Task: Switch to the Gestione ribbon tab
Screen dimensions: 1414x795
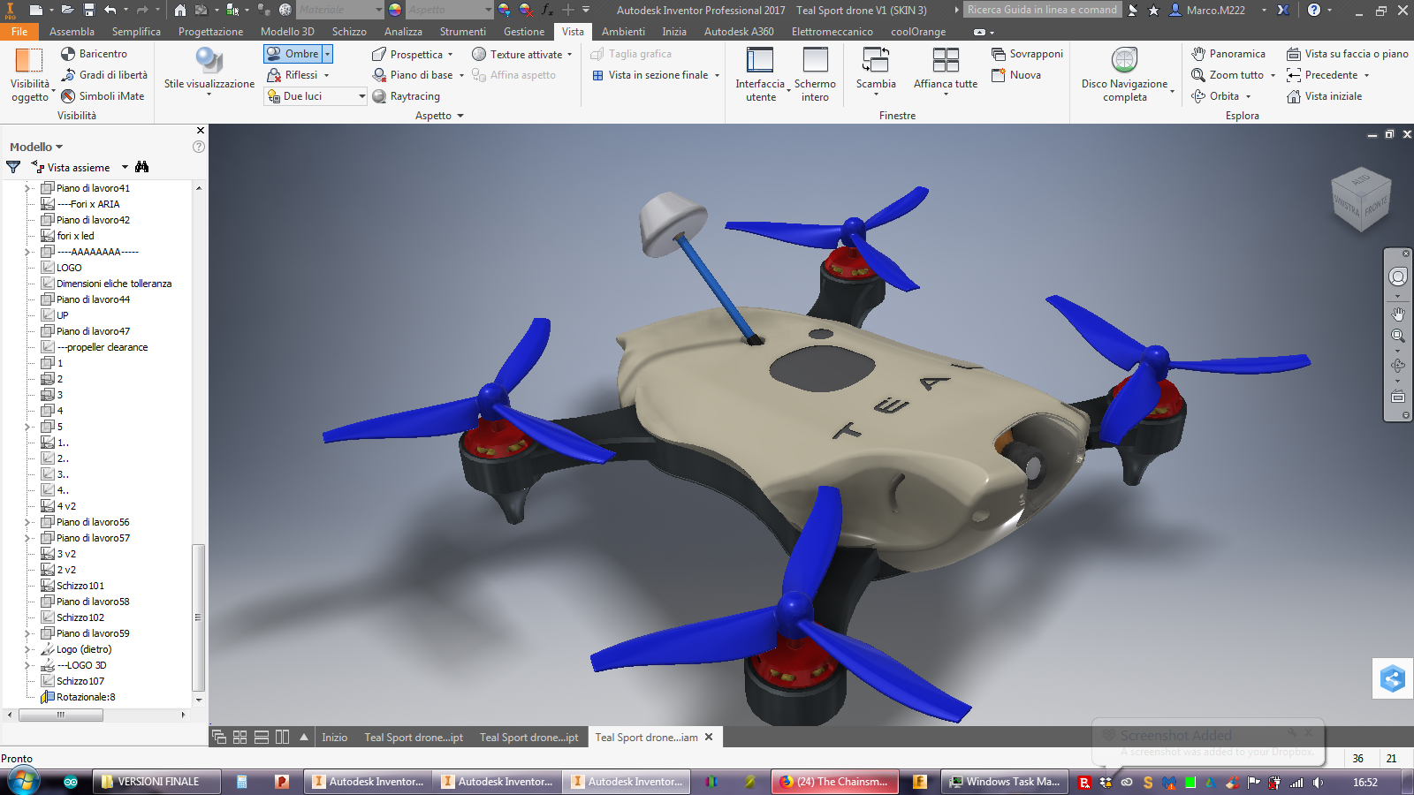Action: click(x=524, y=31)
